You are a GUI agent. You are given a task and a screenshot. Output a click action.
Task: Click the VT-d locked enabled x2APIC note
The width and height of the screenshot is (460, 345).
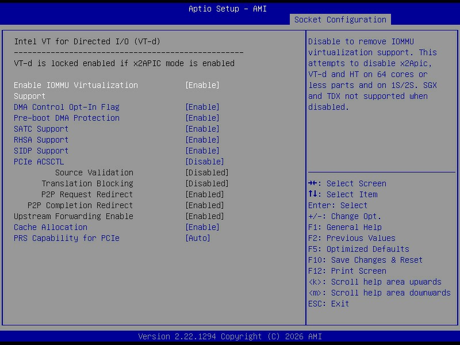(x=124, y=63)
